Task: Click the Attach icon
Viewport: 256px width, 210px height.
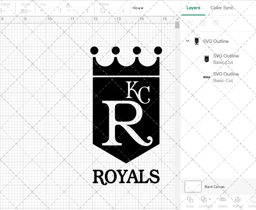Action: click(x=222, y=199)
